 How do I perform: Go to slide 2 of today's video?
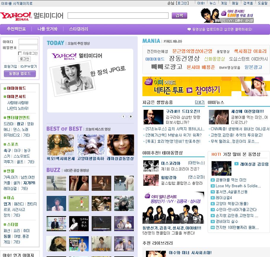[131, 117]
